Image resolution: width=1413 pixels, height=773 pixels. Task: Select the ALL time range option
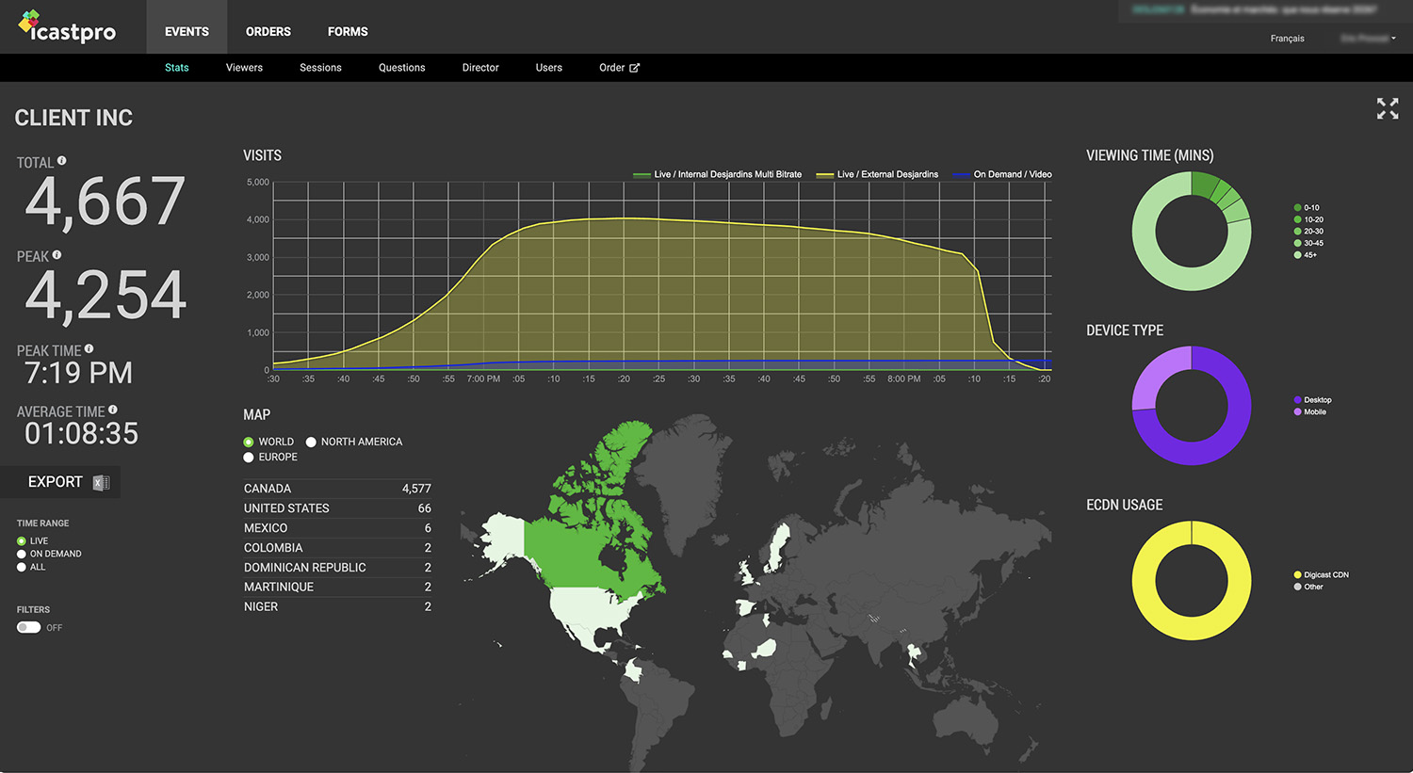(21, 568)
